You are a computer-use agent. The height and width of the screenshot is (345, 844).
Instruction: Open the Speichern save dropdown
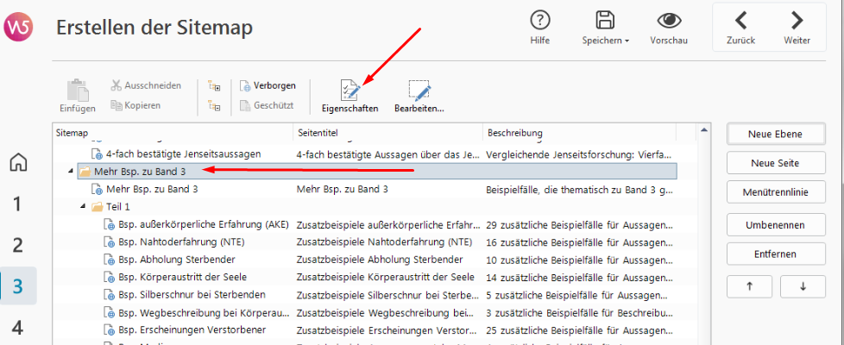[x=605, y=28]
